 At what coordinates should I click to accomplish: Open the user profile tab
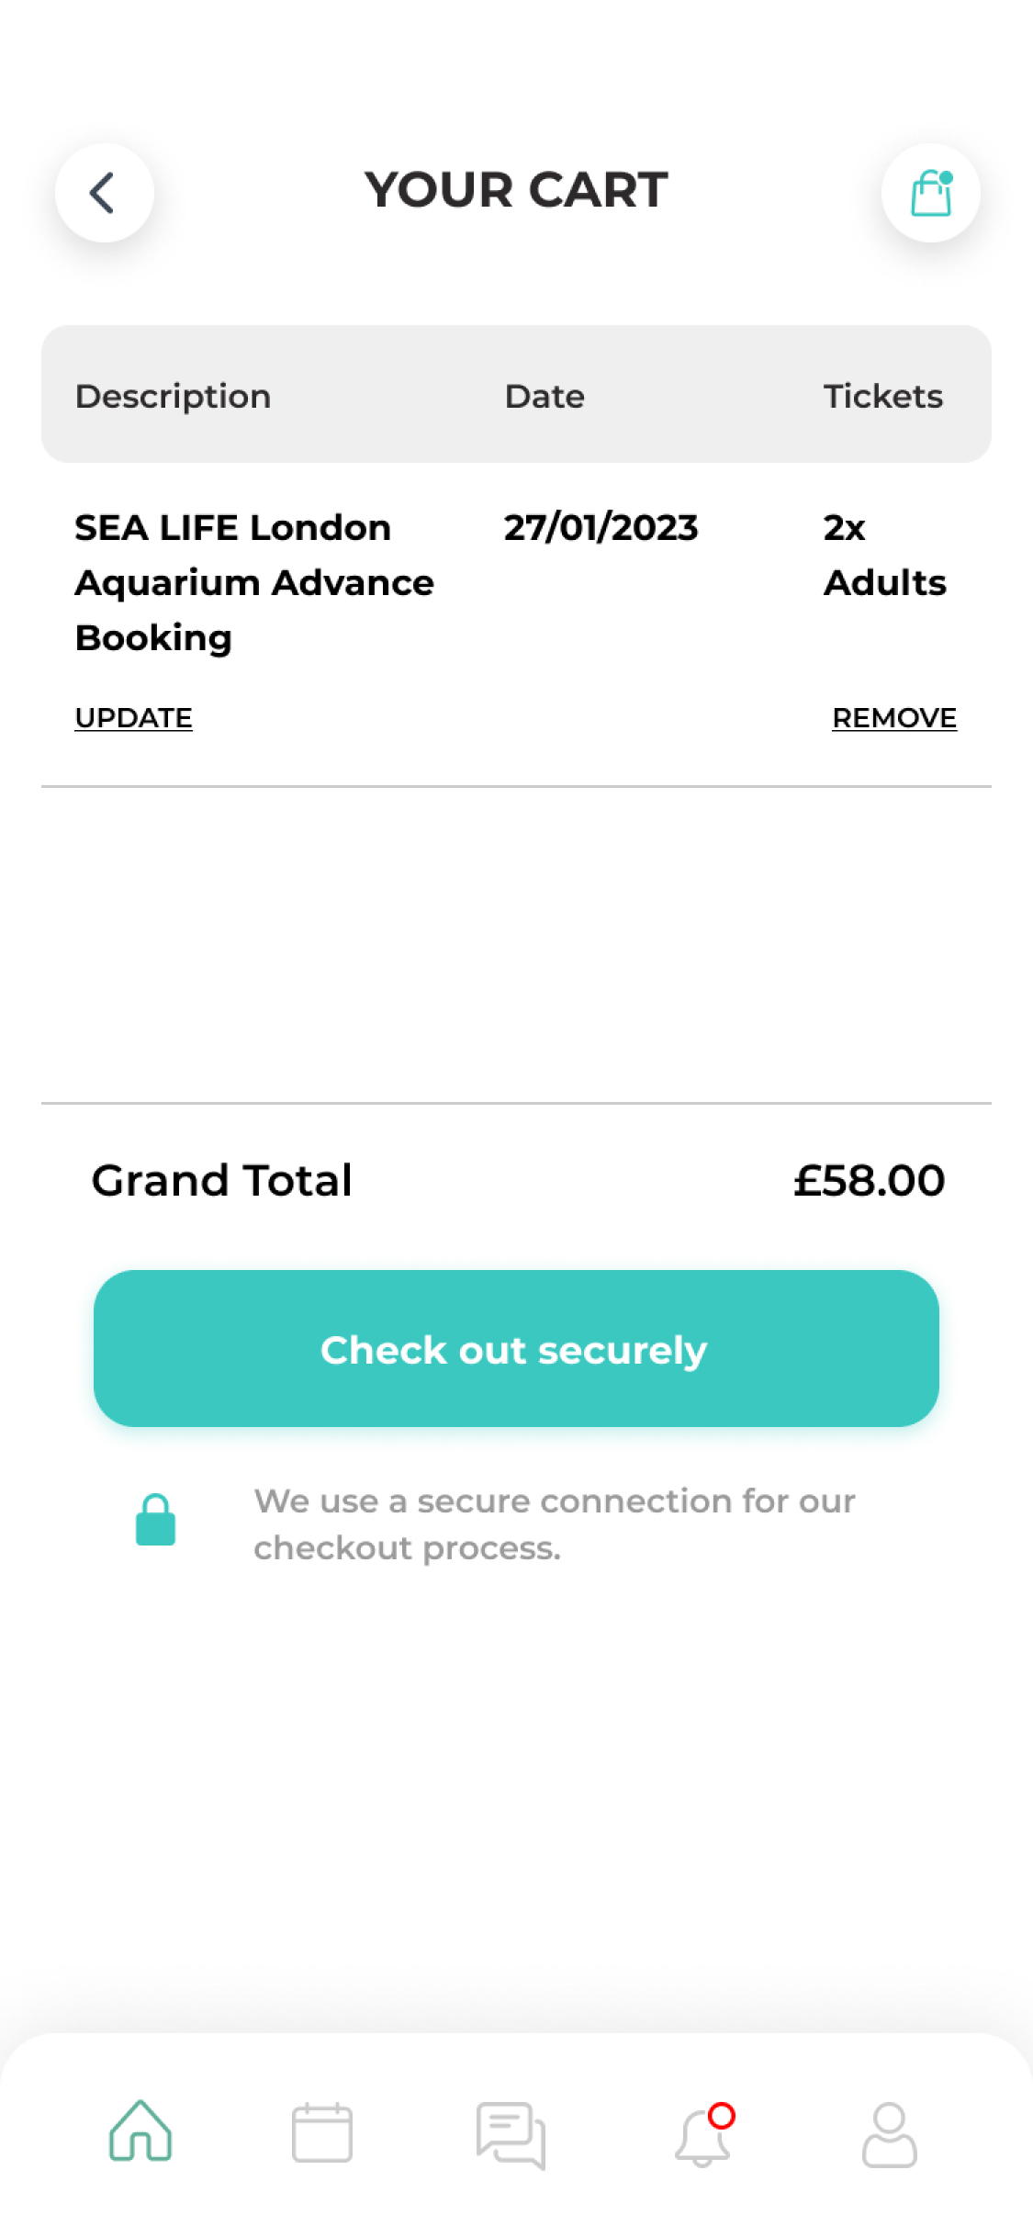[x=889, y=2134]
